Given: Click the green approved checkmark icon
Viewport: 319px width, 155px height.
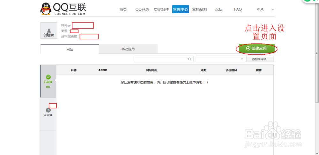Looking at the screenshot, I should 48,77.
